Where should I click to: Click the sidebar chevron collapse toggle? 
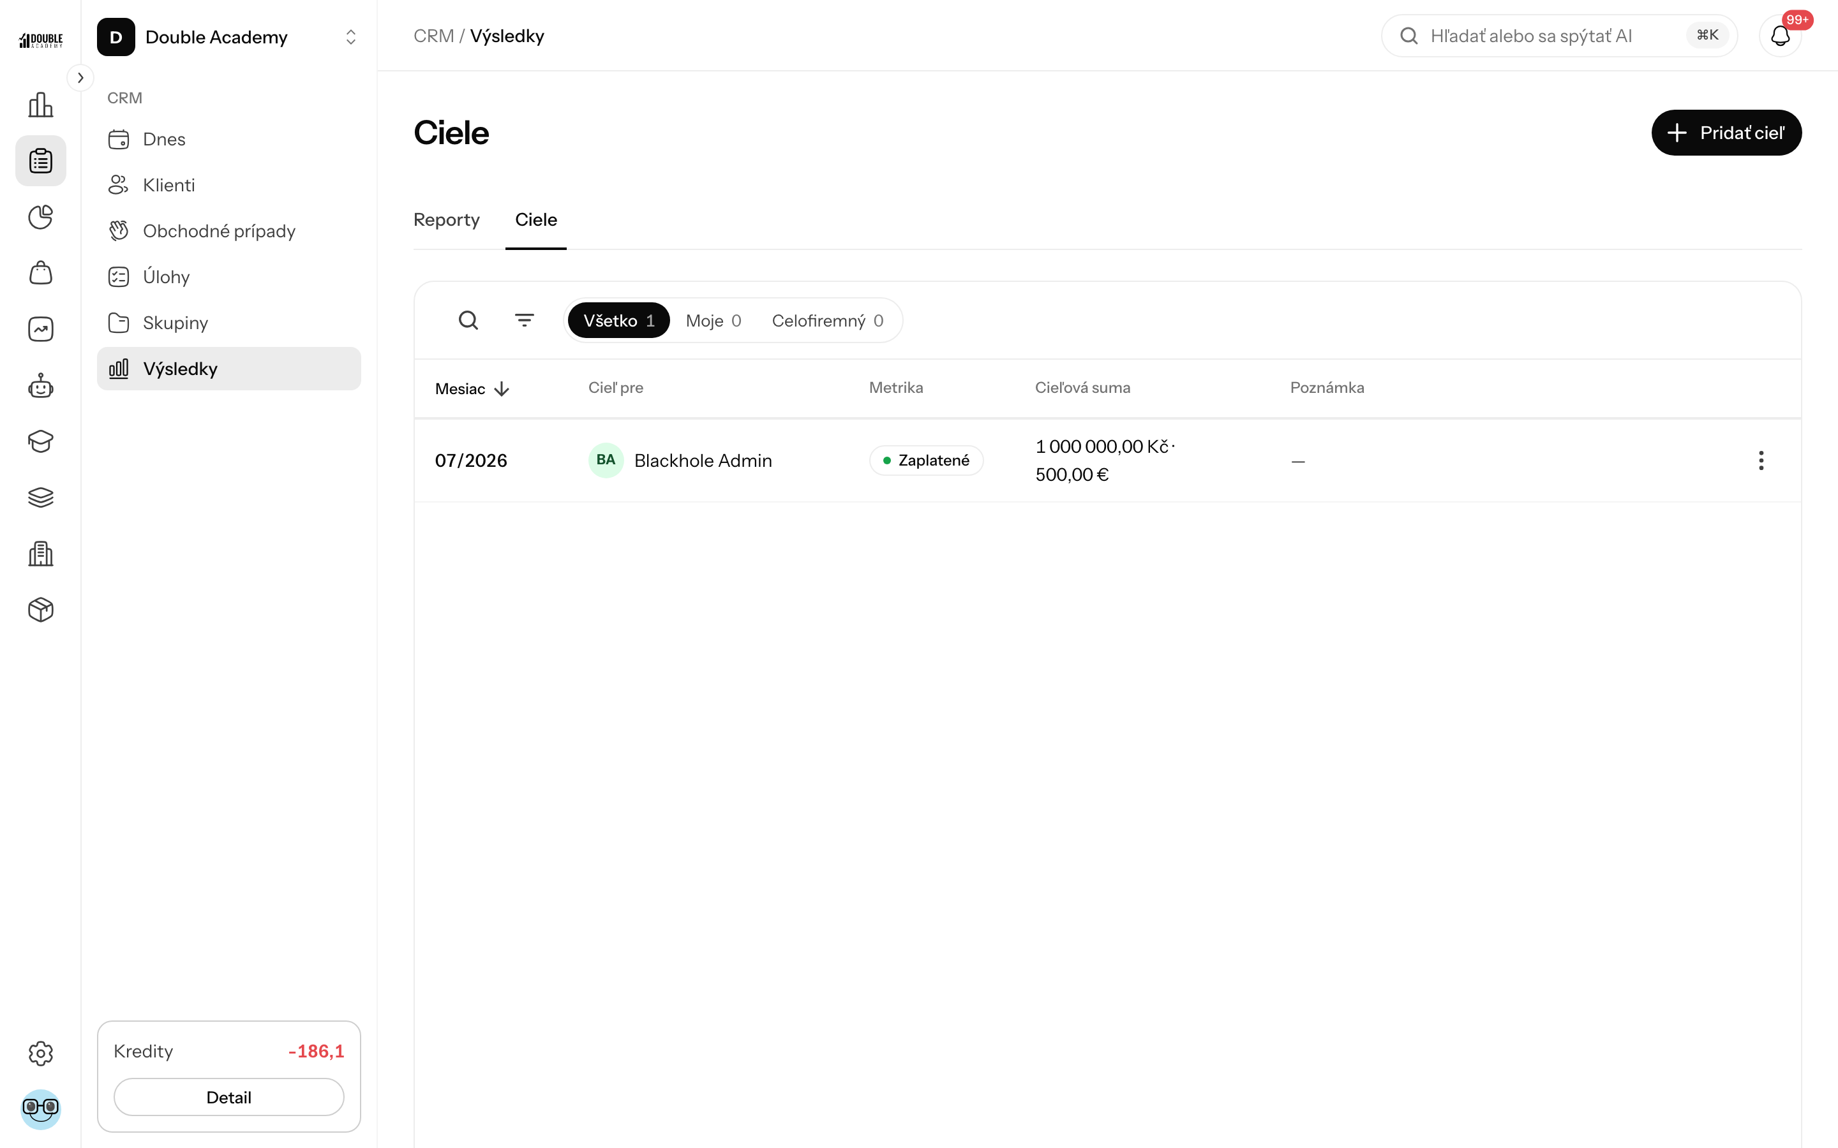click(80, 77)
